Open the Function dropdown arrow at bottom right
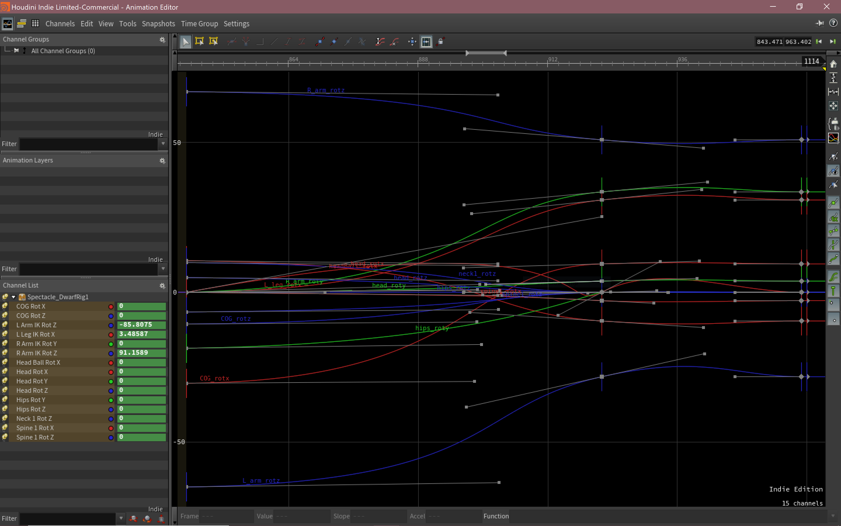The height and width of the screenshot is (526, 841). coord(833,516)
